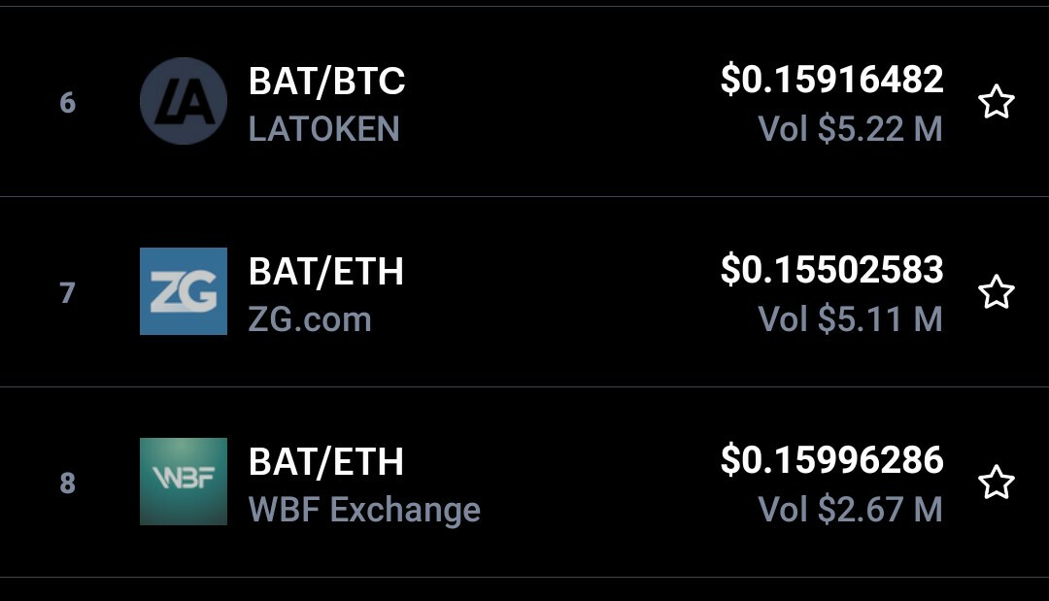Favorite the LATOKEN BAT/BTC market star
This screenshot has height=601, width=1049.
click(x=996, y=102)
